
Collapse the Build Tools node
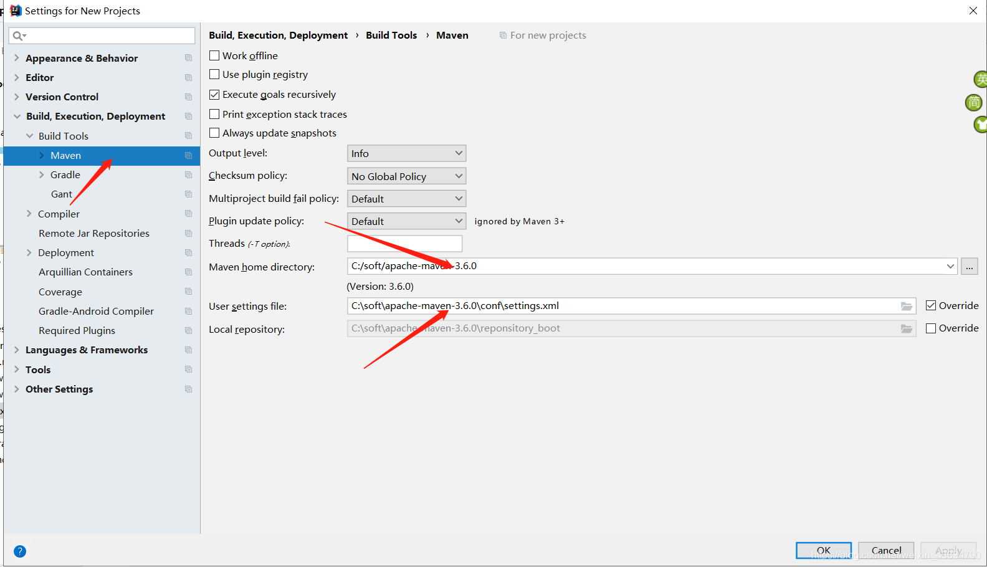(29, 136)
